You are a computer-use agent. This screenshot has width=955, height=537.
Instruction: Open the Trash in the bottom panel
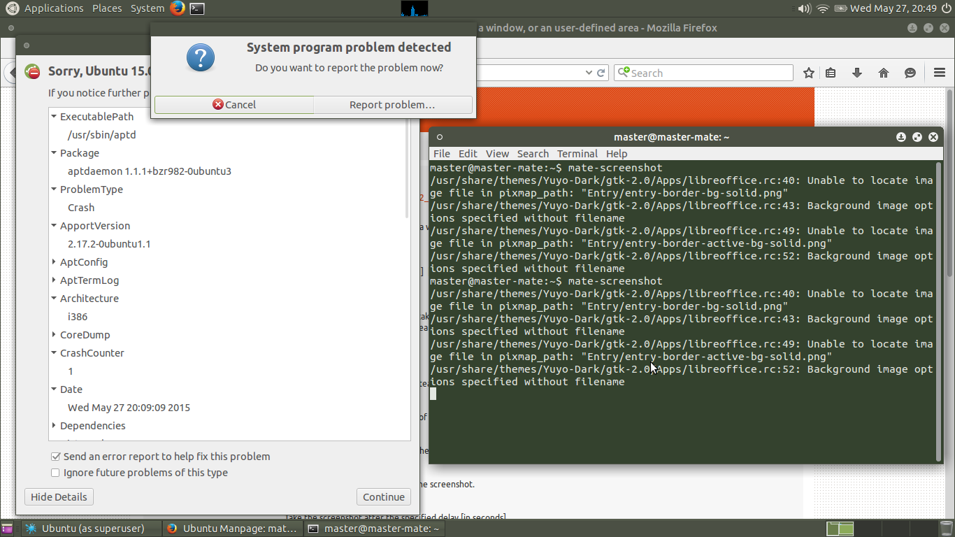[x=947, y=529]
